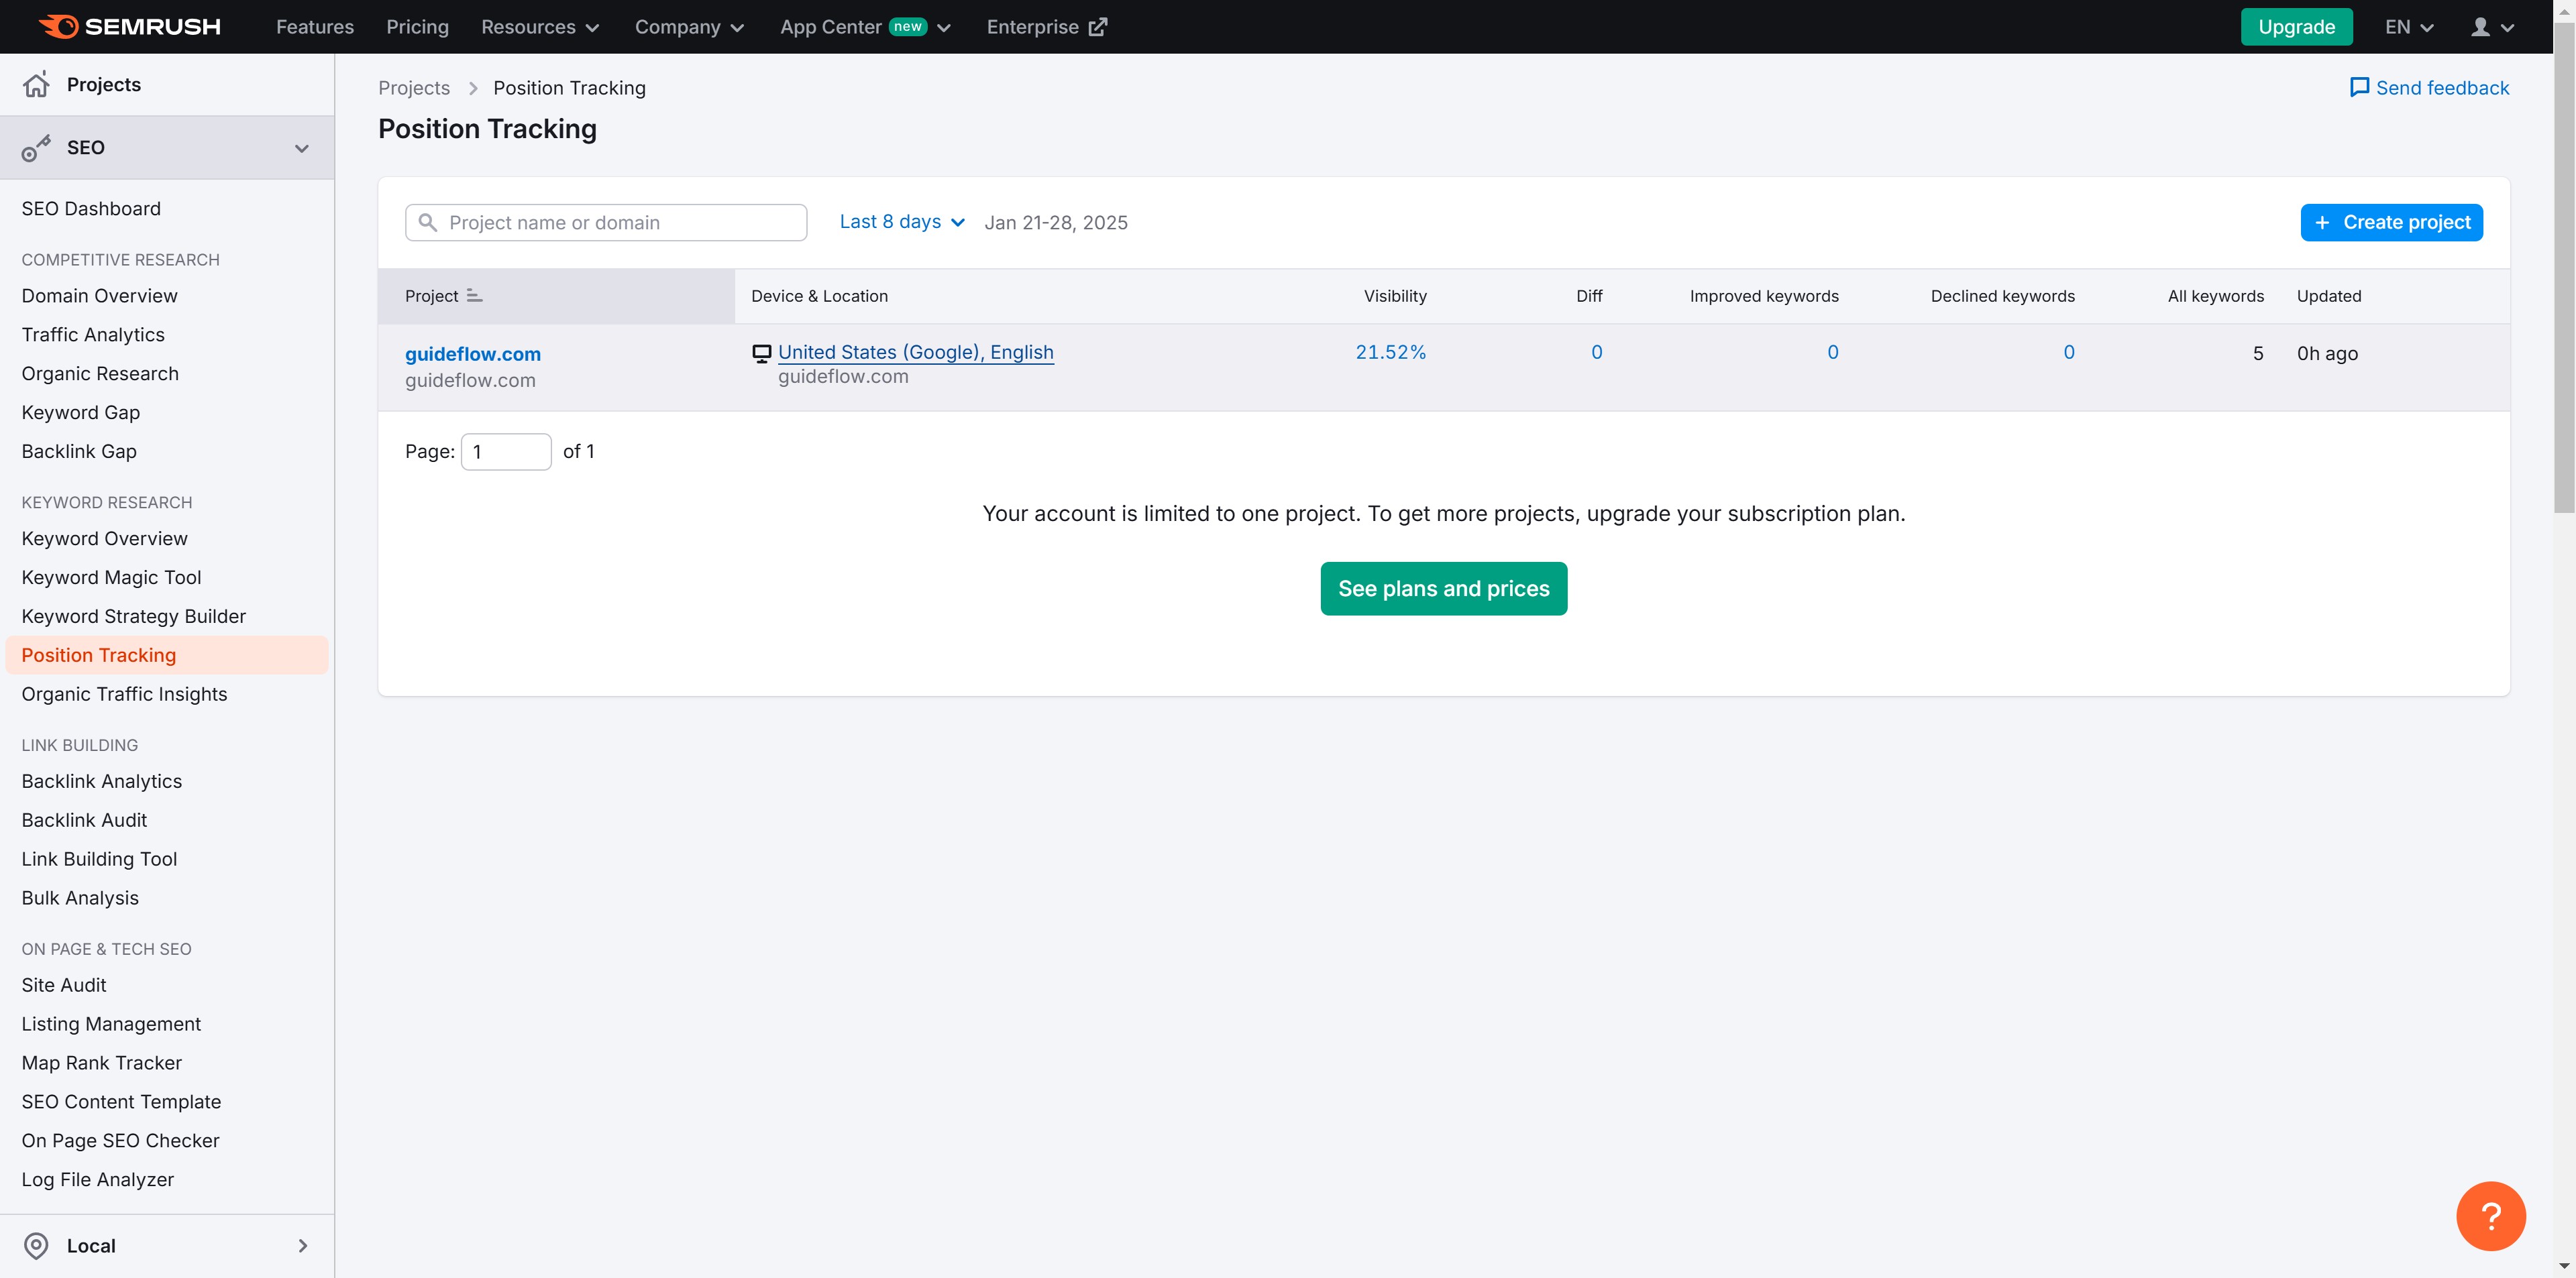Open the Projects home icon
Image resolution: width=2576 pixels, height=1278 pixels.
(36, 85)
